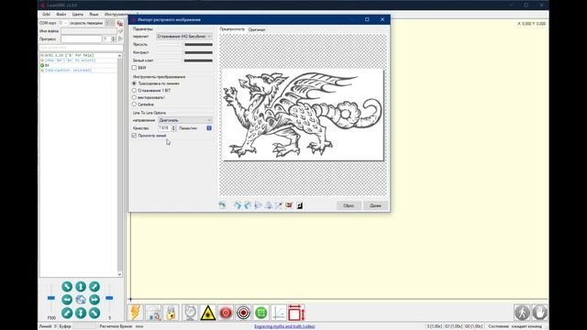Click the hand feed-hold icon
587x330 pixels.
point(539,312)
